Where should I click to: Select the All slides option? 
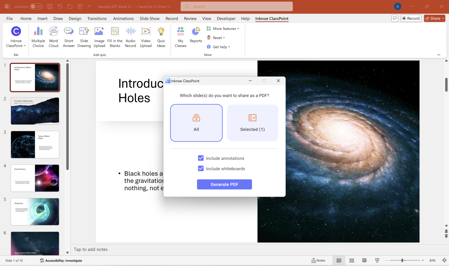click(196, 123)
